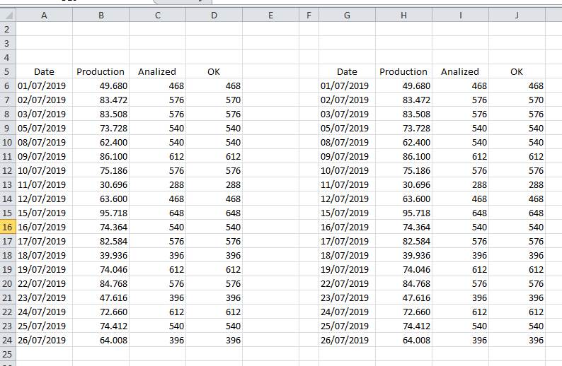Screen dimensions: 562x366
Task: Select cell H16 with 74.364
Action: click(x=403, y=227)
